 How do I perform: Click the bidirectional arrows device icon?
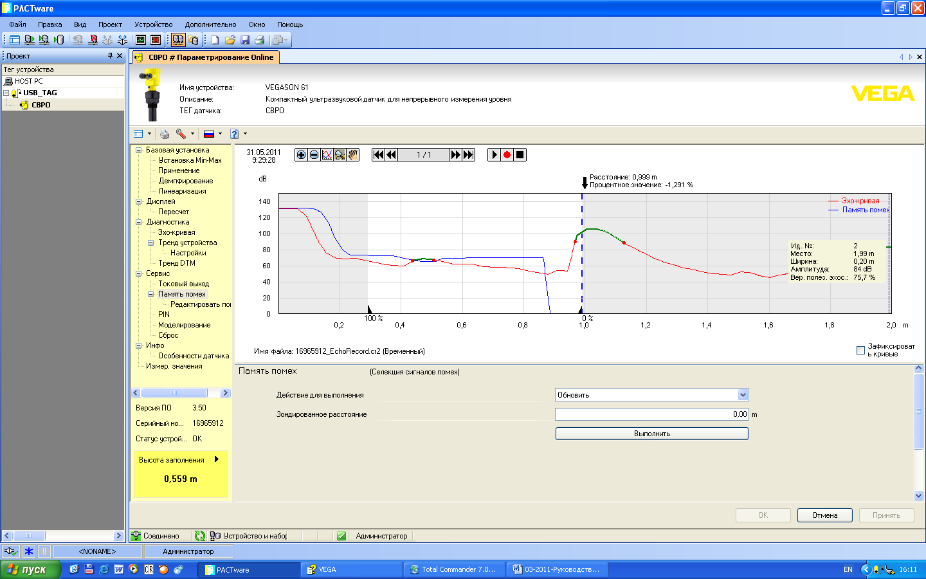coord(122,40)
